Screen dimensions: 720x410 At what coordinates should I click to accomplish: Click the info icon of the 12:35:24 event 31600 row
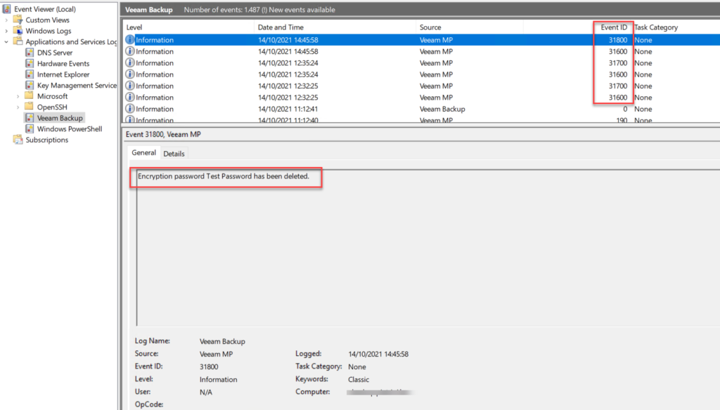point(130,74)
